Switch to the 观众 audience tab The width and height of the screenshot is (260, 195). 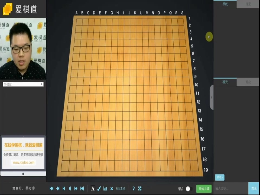(x=248, y=82)
